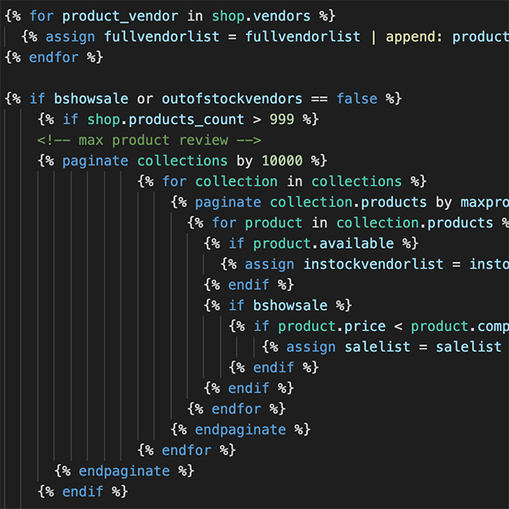Click the first 'endfor' tag
The width and height of the screenshot is (509, 509).
54,58
